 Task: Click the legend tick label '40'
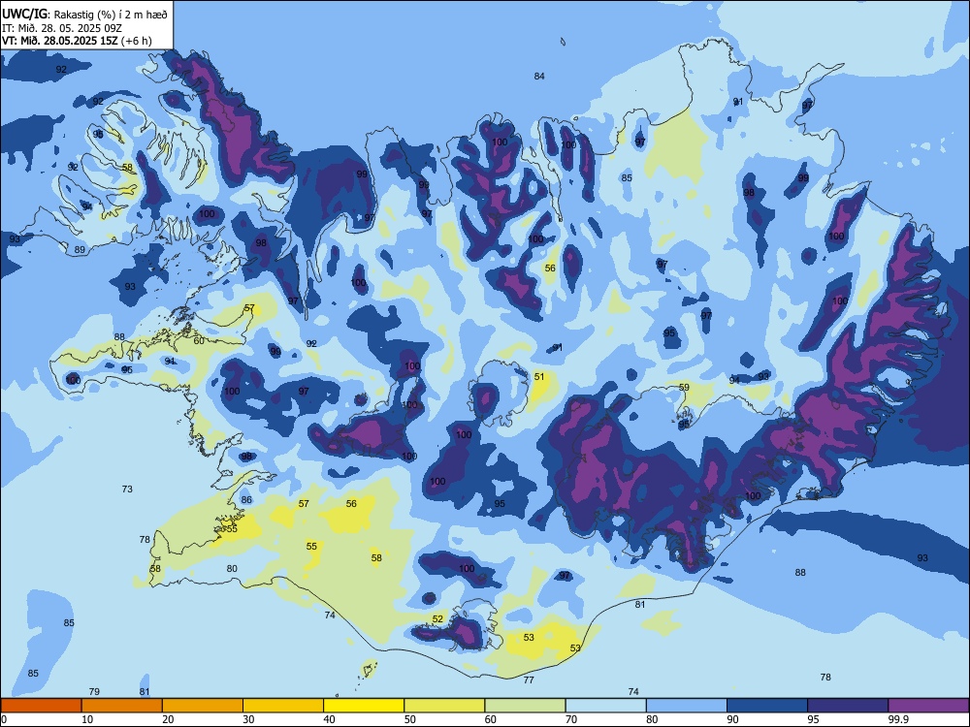(x=330, y=719)
